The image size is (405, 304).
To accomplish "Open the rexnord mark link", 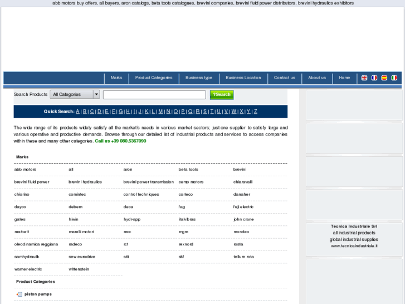I will (186, 244).
